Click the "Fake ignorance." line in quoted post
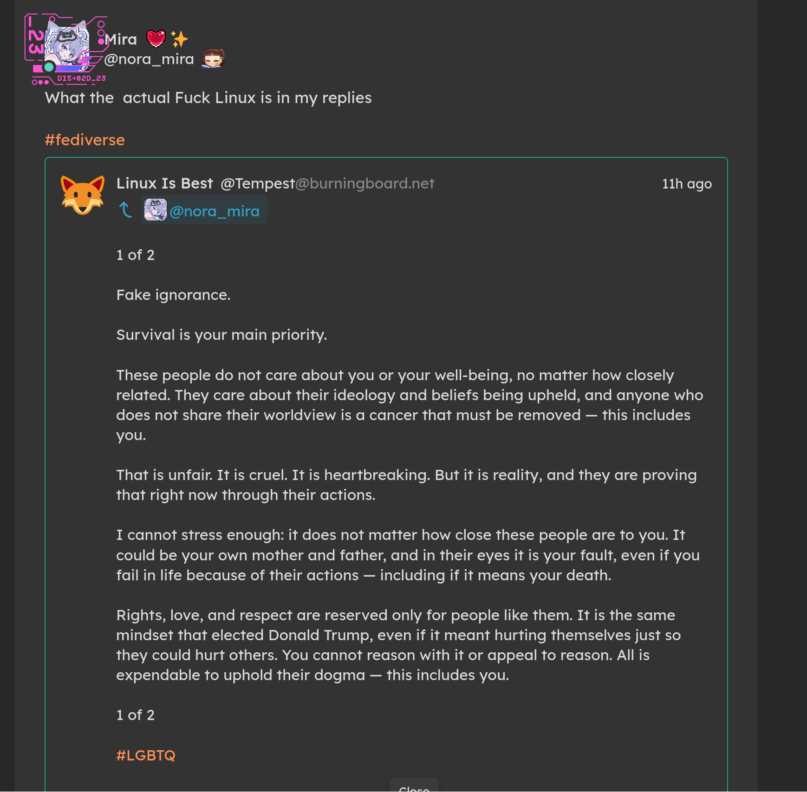Screen dimensions: 807x792 pos(173,295)
